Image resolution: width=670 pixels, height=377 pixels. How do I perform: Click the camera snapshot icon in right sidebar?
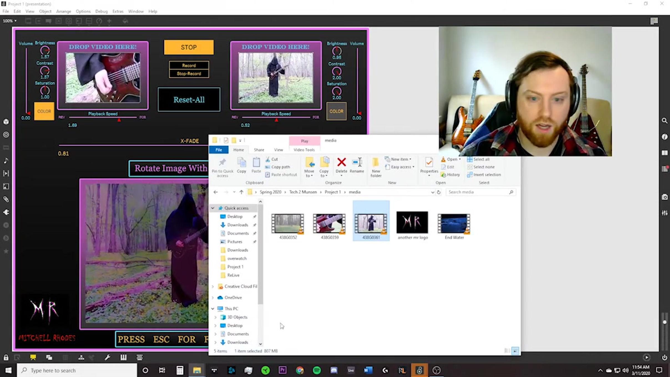click(664, 197)
